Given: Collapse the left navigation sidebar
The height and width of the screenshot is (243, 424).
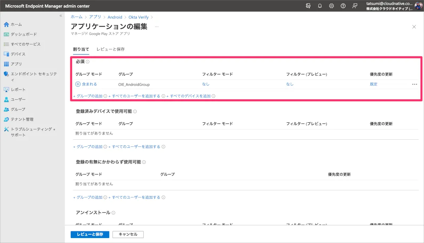Looking at the screenshot, I should click(60, 16).
